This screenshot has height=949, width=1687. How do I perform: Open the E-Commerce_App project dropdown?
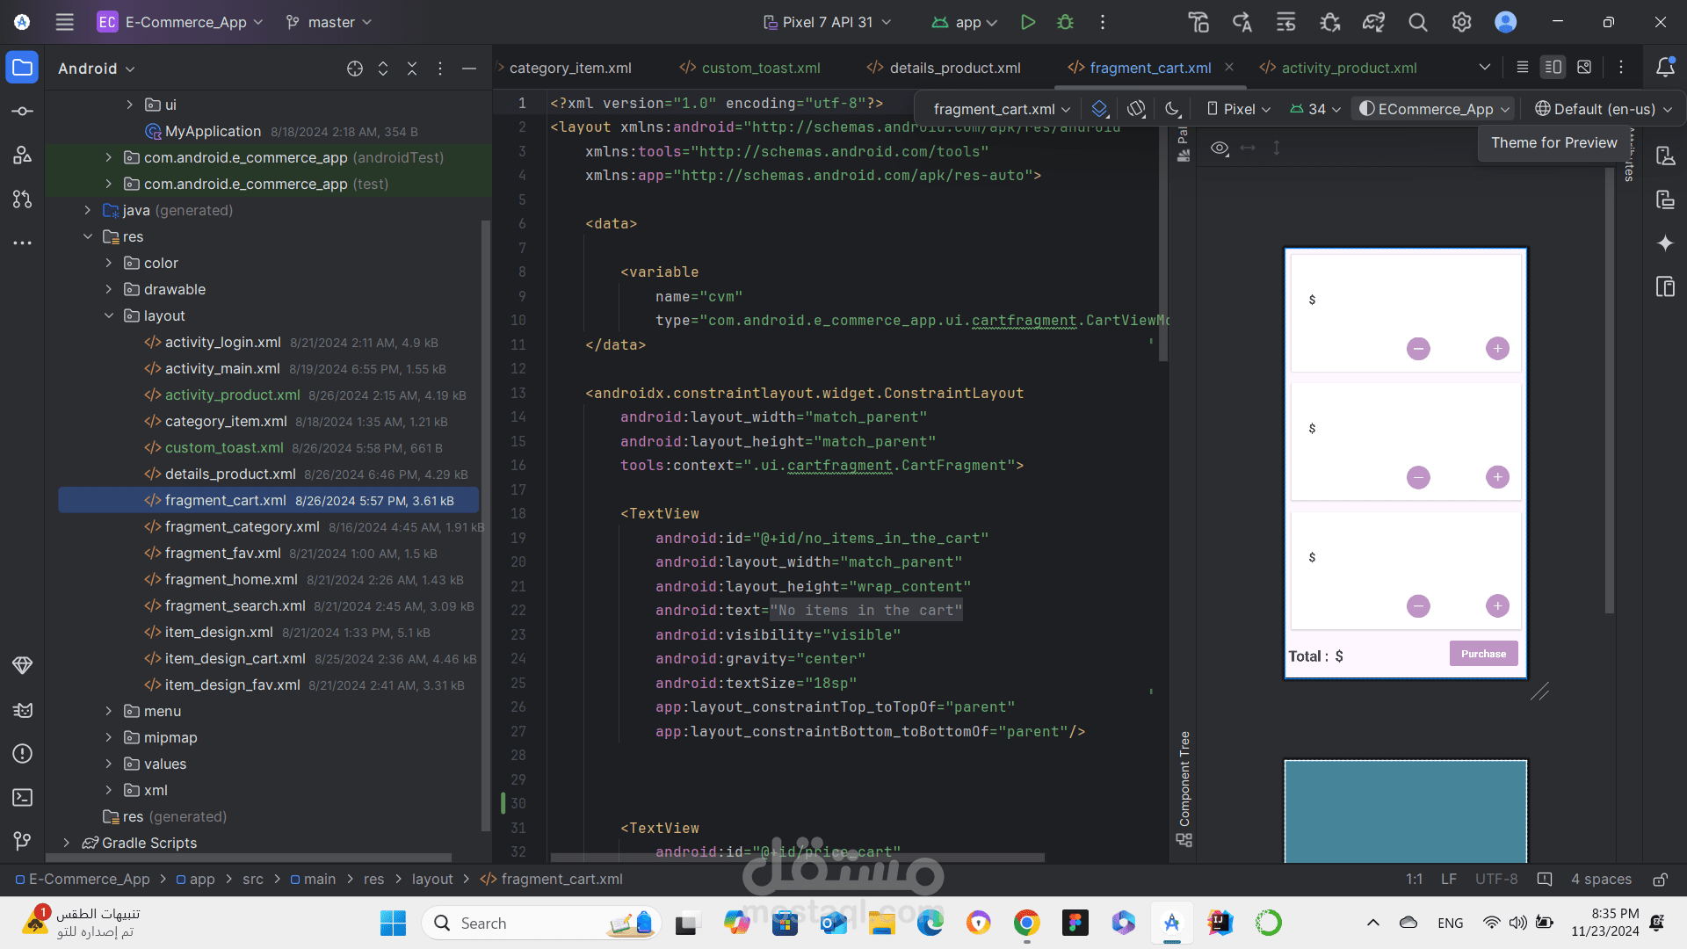(180, 22)
